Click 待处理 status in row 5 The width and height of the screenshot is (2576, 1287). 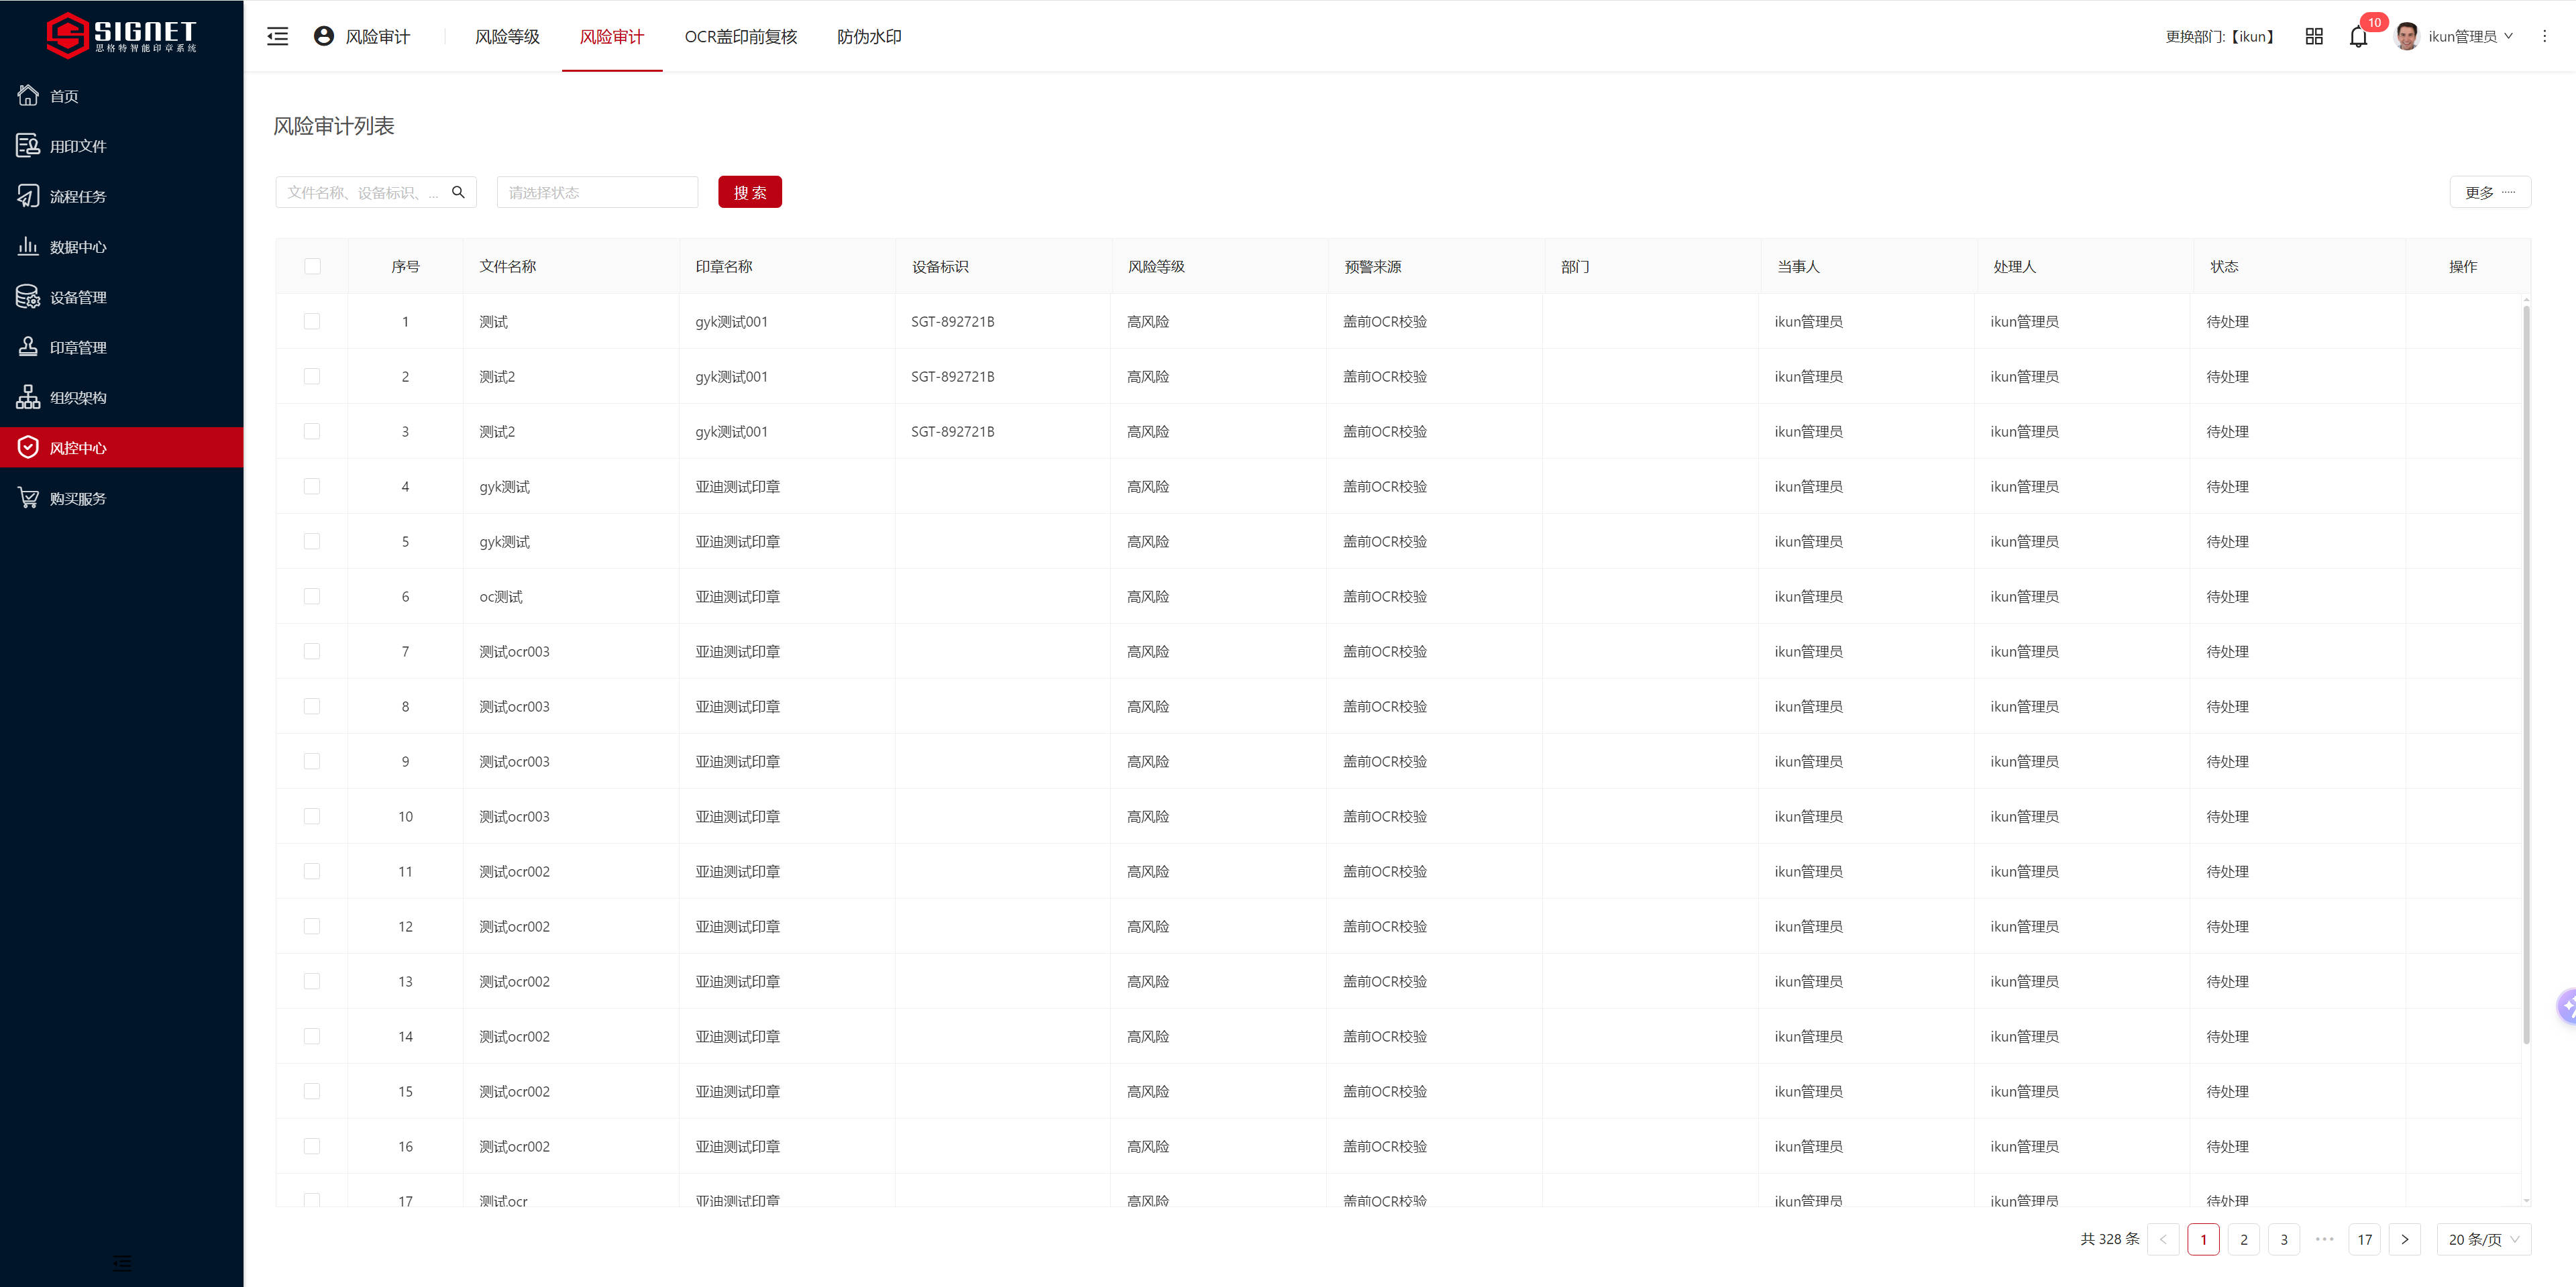point(2227,541)
